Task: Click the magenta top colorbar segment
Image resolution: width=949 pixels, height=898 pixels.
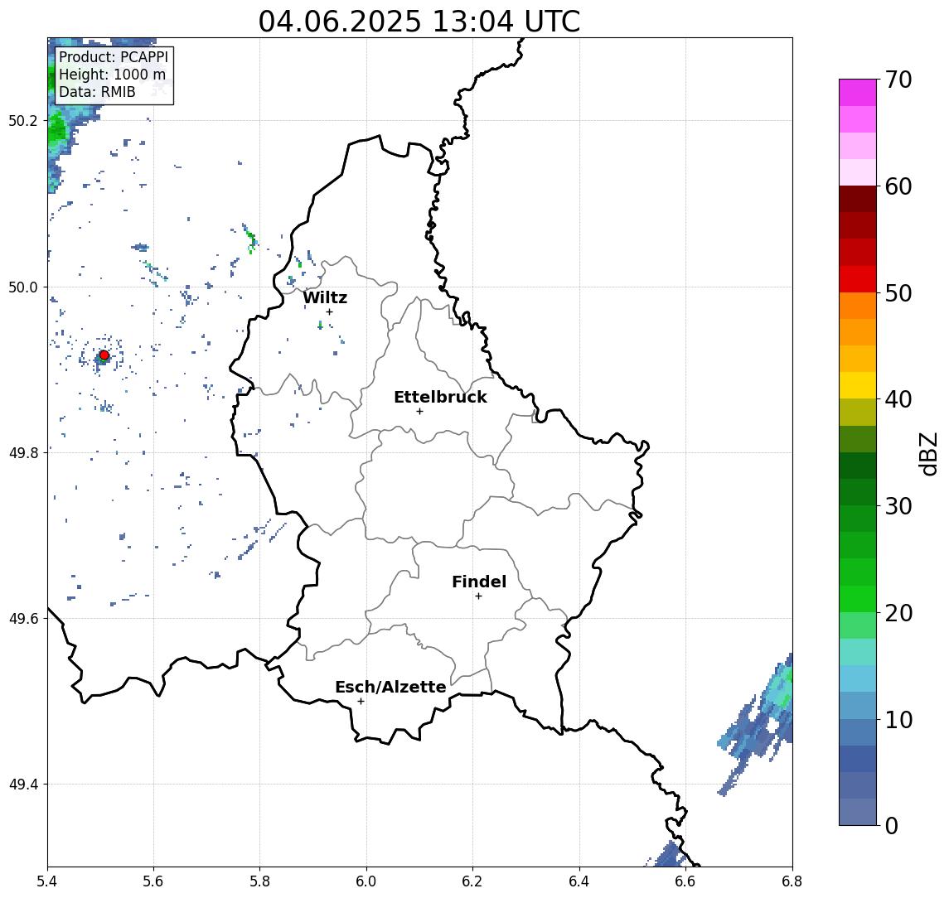Action: coord(858,93)
